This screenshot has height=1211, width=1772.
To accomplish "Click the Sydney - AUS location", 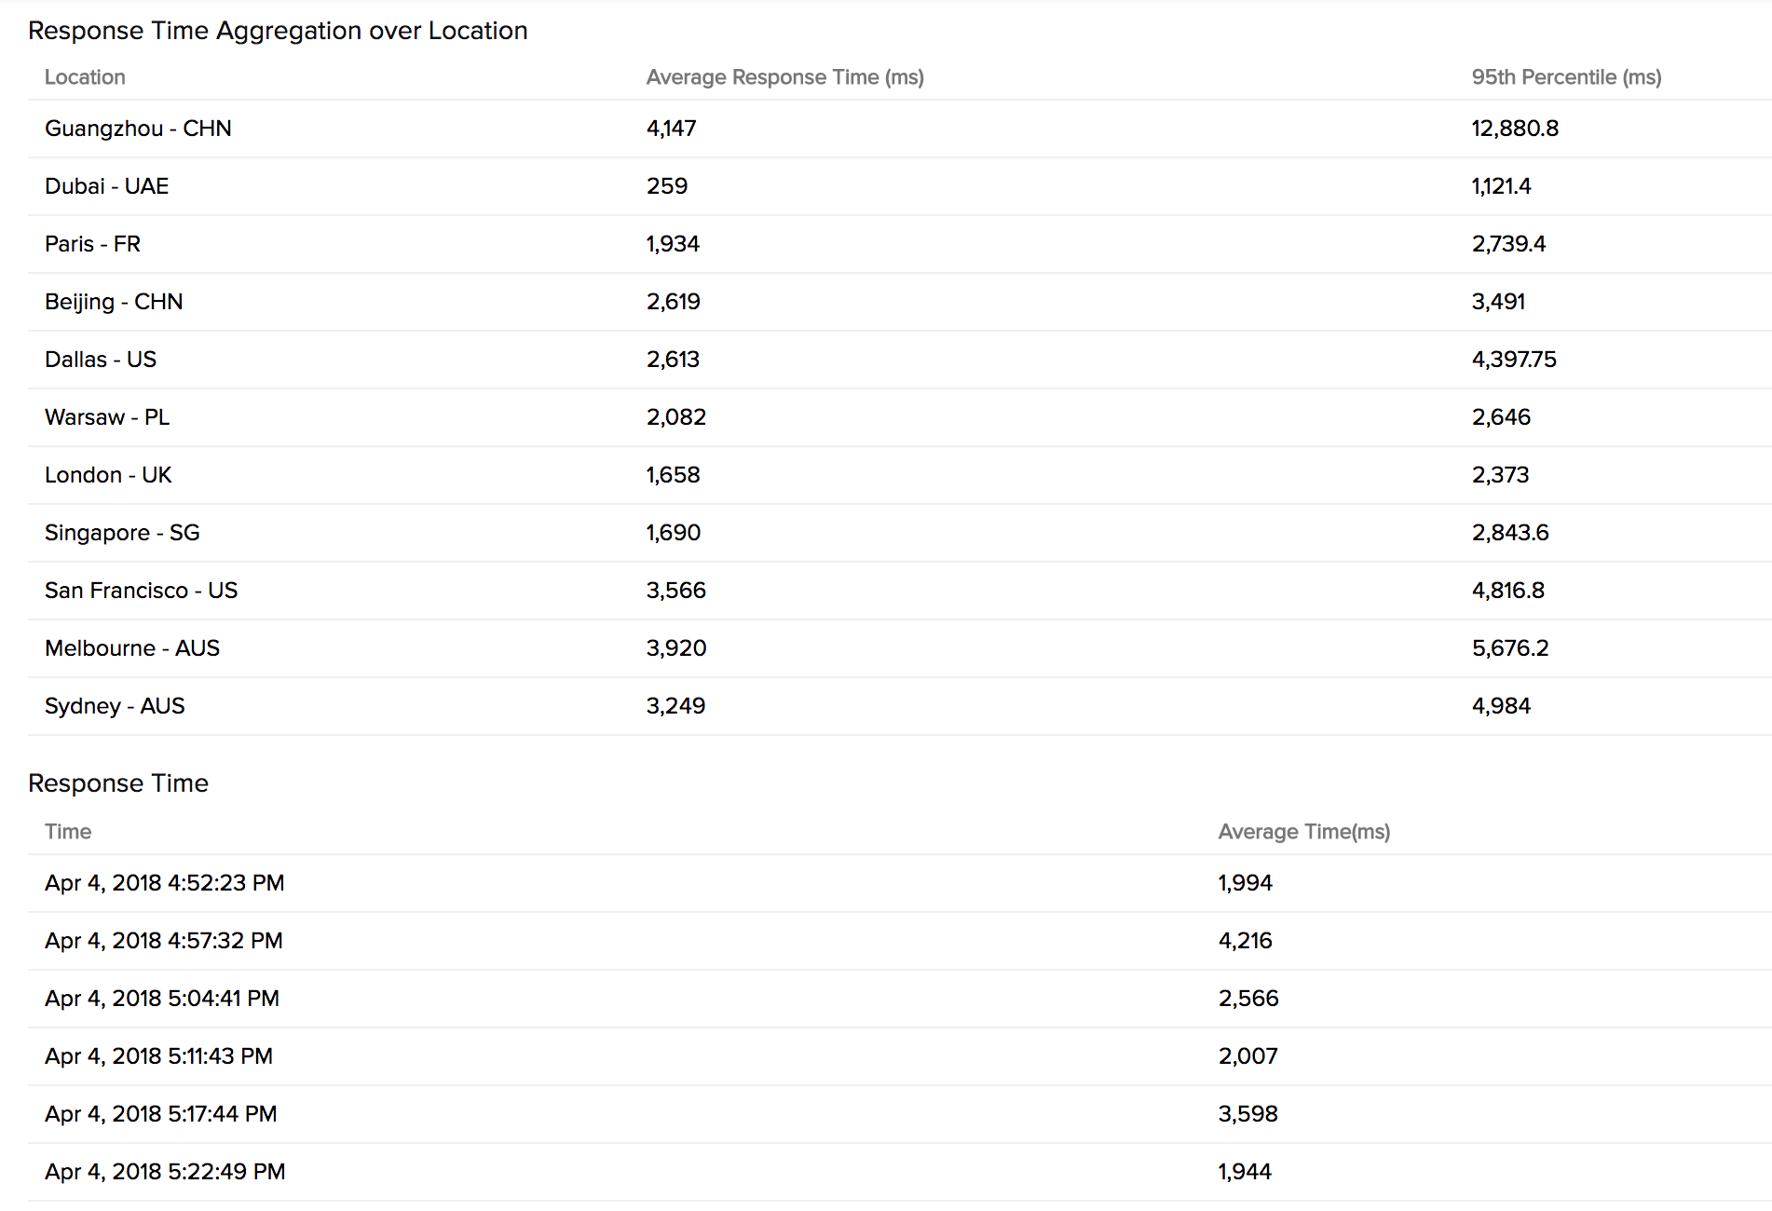I will point(115,706).
